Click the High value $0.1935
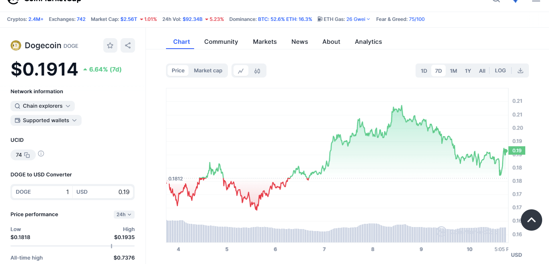549x264 pixels. point(125,237)
